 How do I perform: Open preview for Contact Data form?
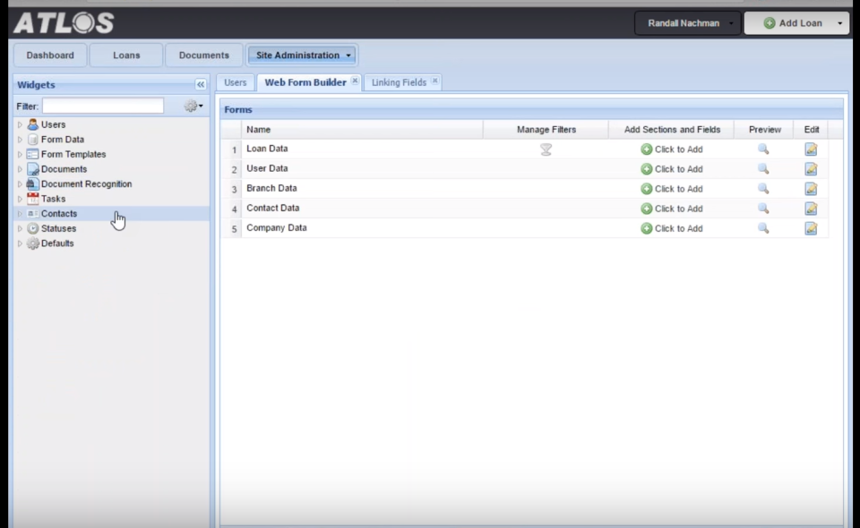[x=763, y=209]
